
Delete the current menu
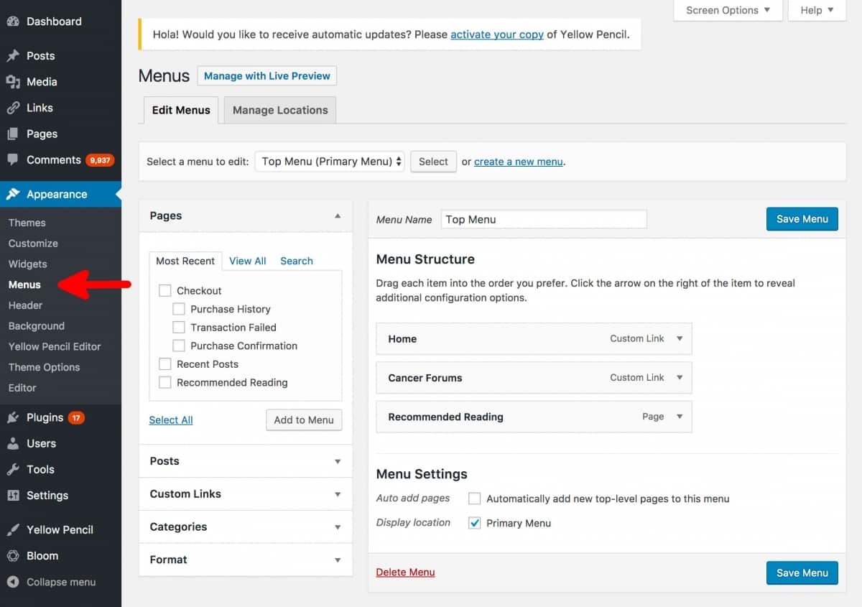coord(405,573)
